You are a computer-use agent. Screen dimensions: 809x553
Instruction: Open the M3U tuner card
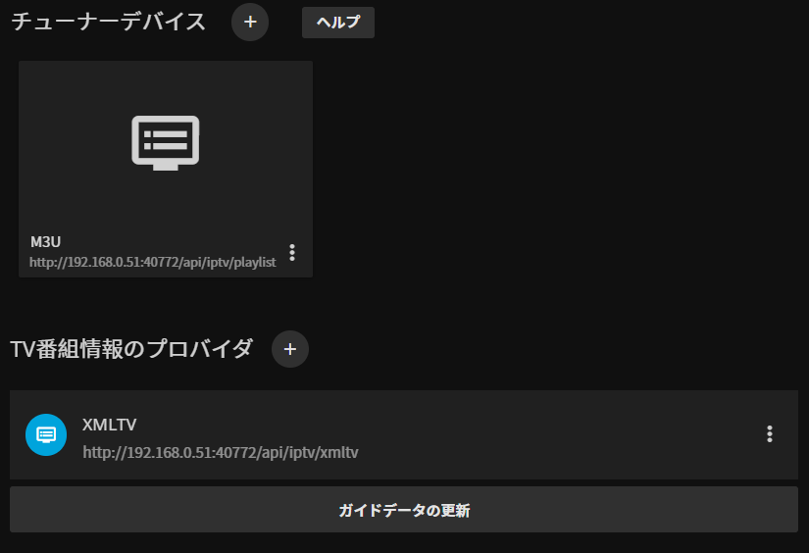click(166, 170)
